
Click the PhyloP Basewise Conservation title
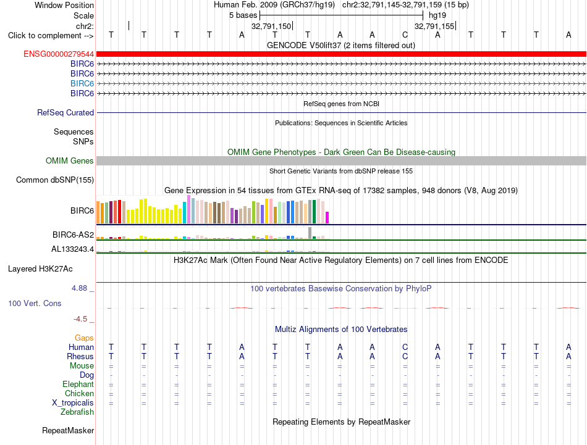341,289
